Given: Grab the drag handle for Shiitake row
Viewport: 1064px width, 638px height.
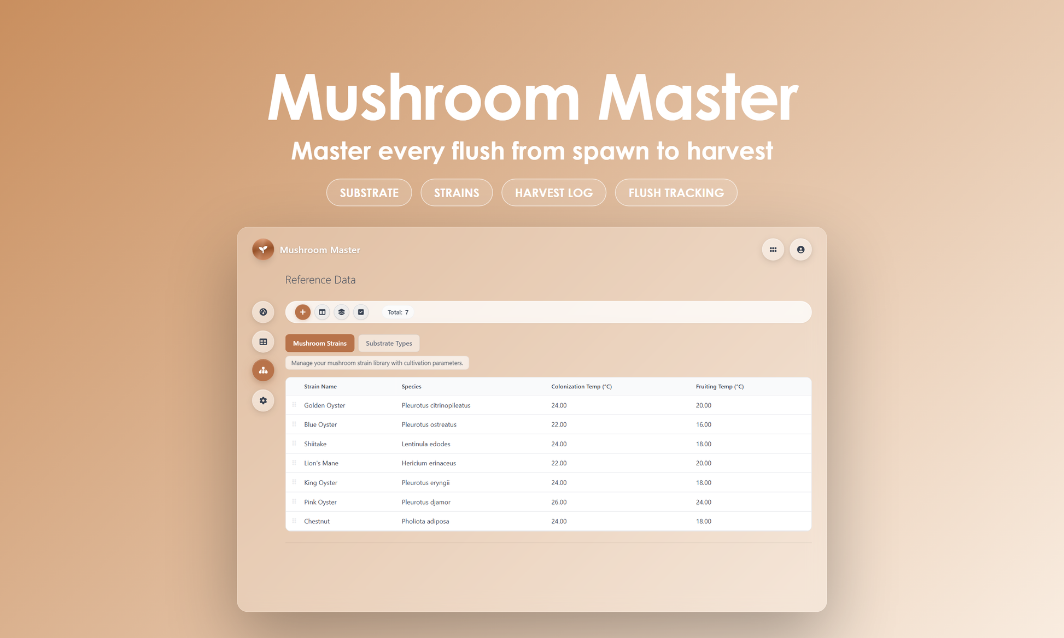Looking at the screenshot, I should 294,444.
